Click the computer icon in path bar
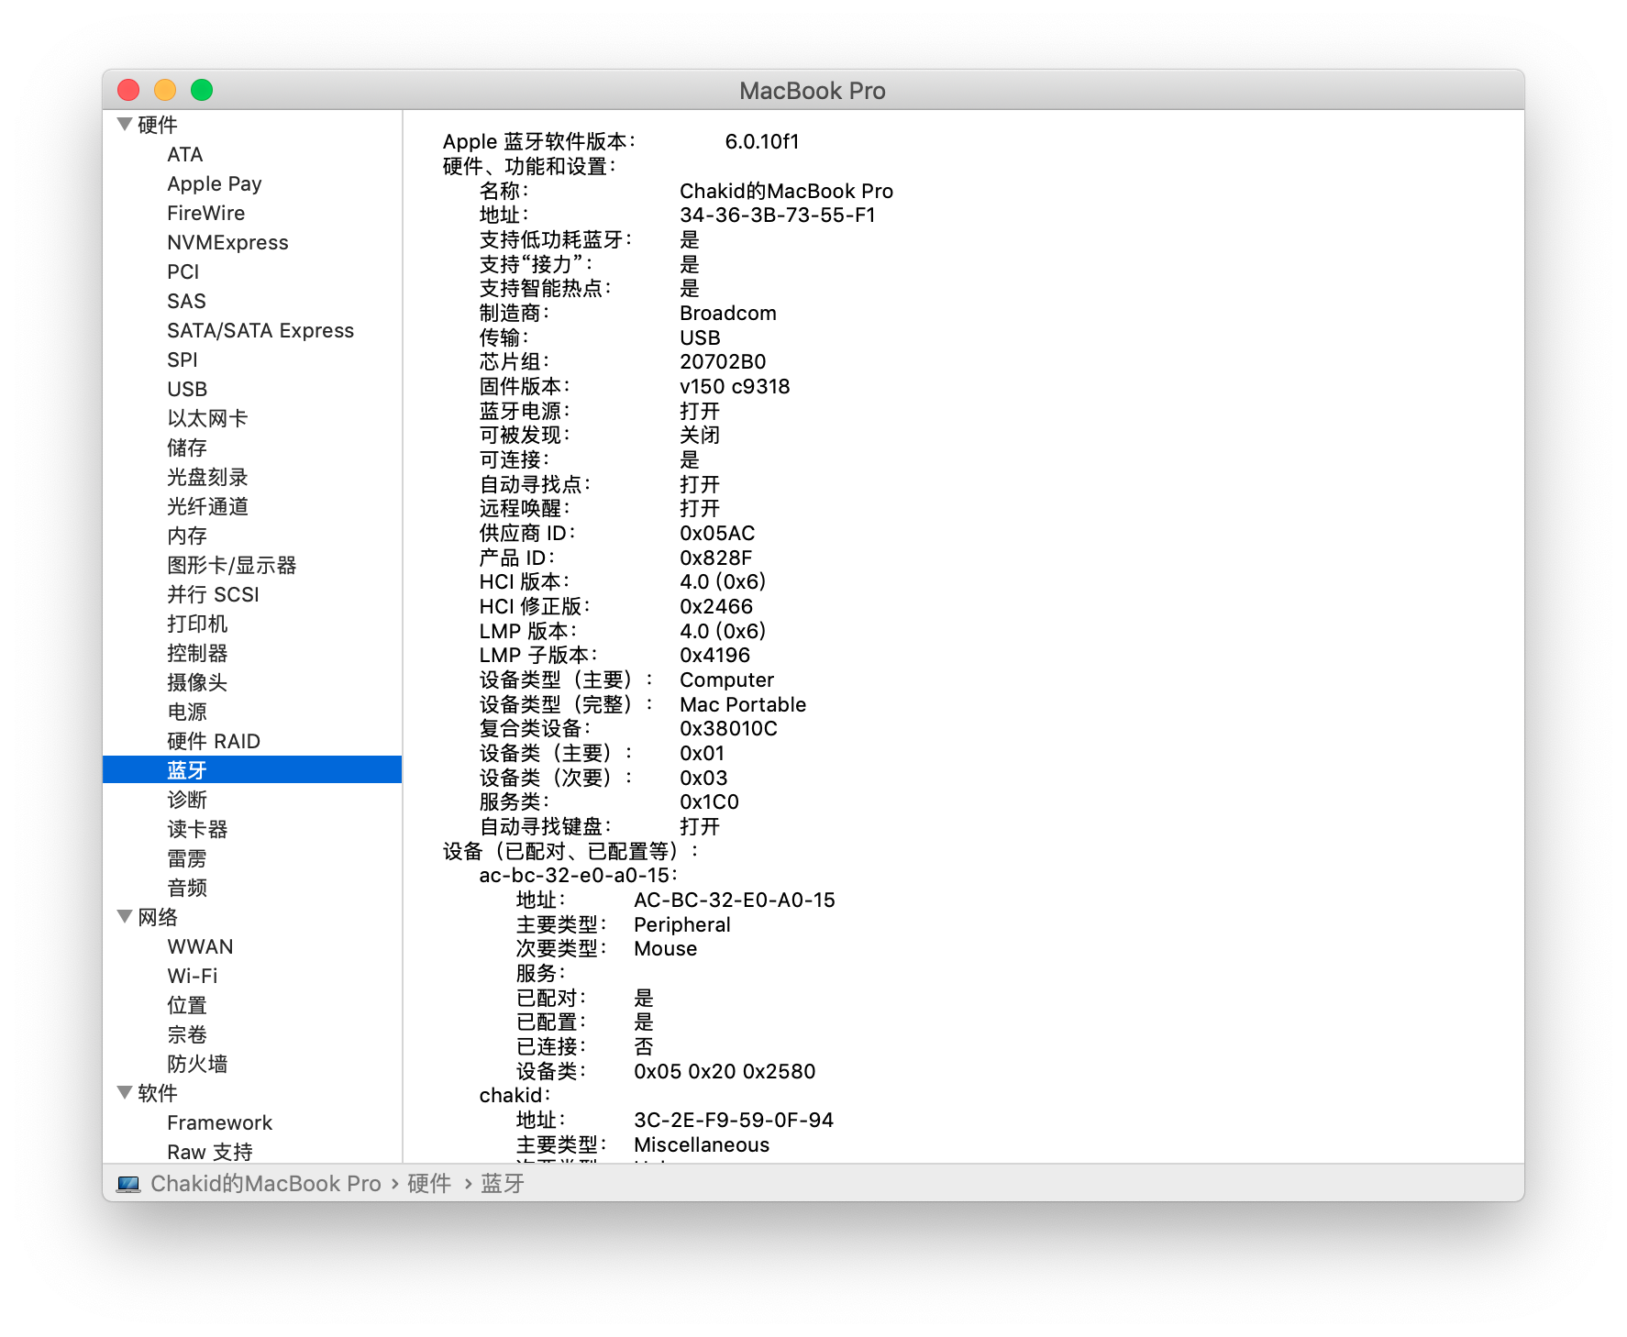Viewport: 1627px width, 1337px height. pos(128,1184)
